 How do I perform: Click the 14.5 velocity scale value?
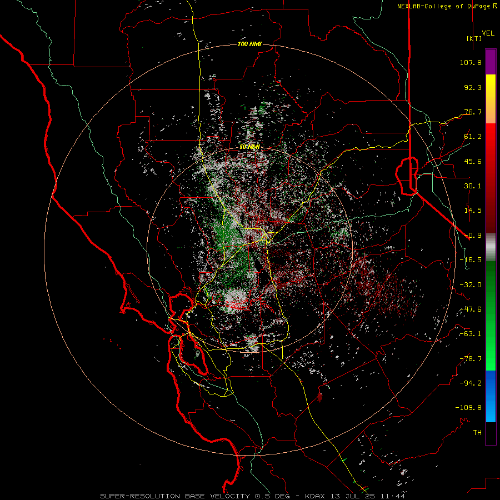[x=473, y=211]
